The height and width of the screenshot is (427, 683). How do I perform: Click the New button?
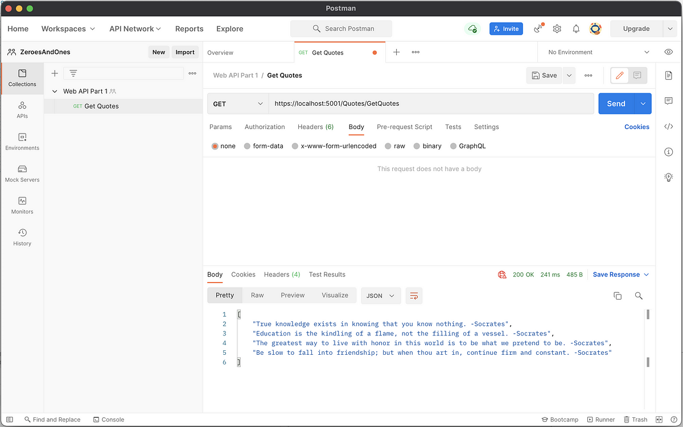(159, 52)
